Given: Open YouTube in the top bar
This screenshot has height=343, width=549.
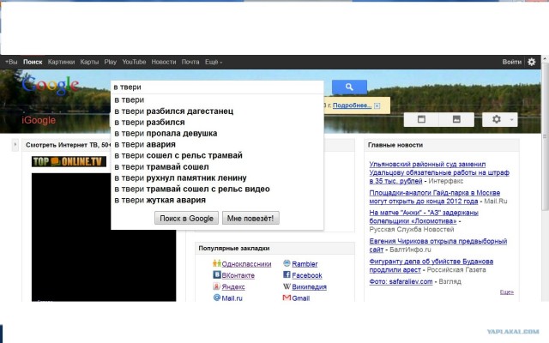Looking at the screenshot, I should [134, 62].
